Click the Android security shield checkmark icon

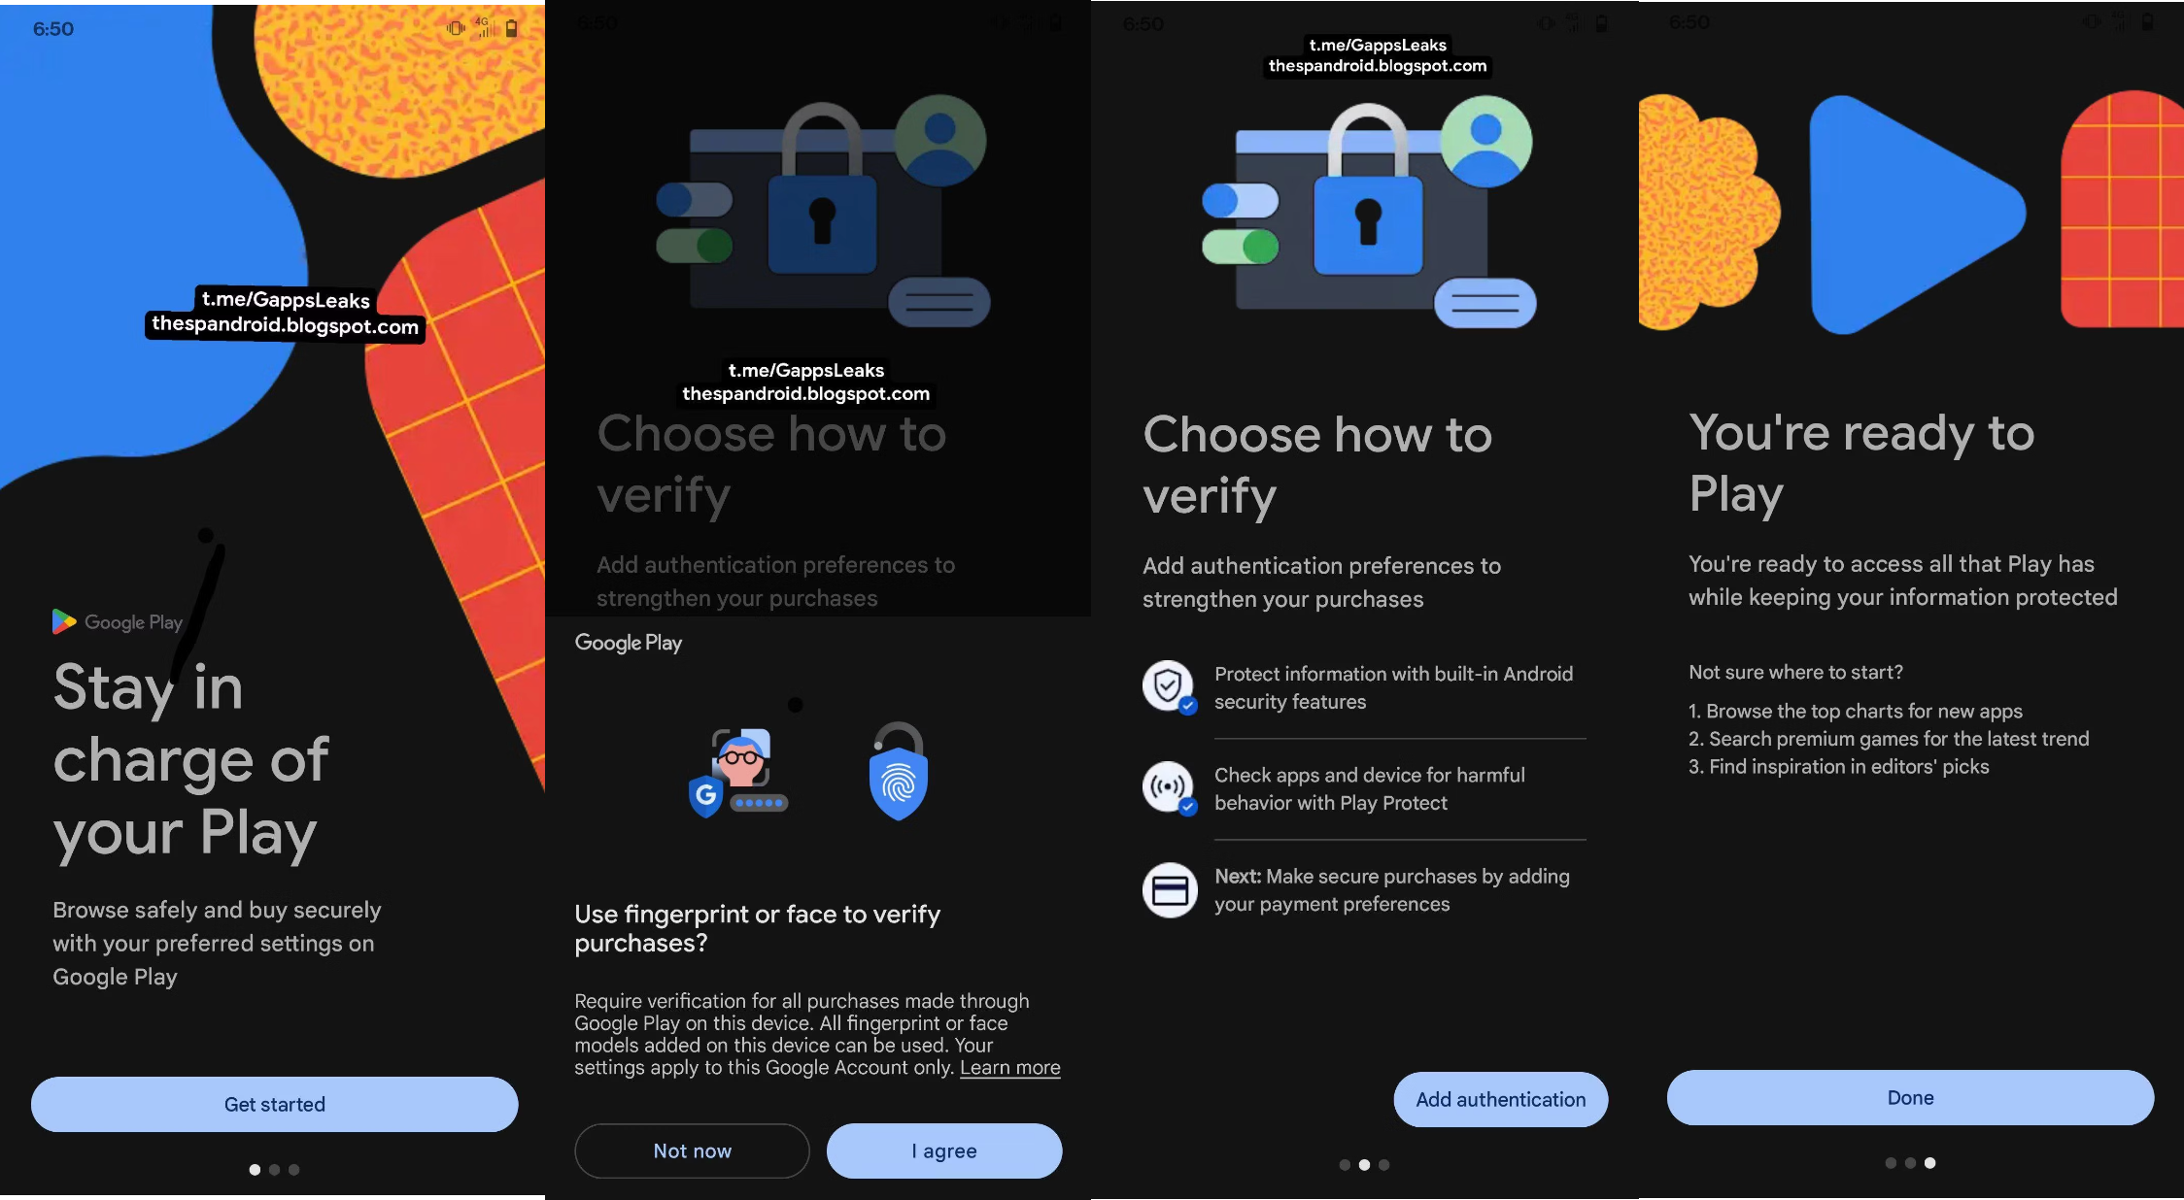point(1168,684)
